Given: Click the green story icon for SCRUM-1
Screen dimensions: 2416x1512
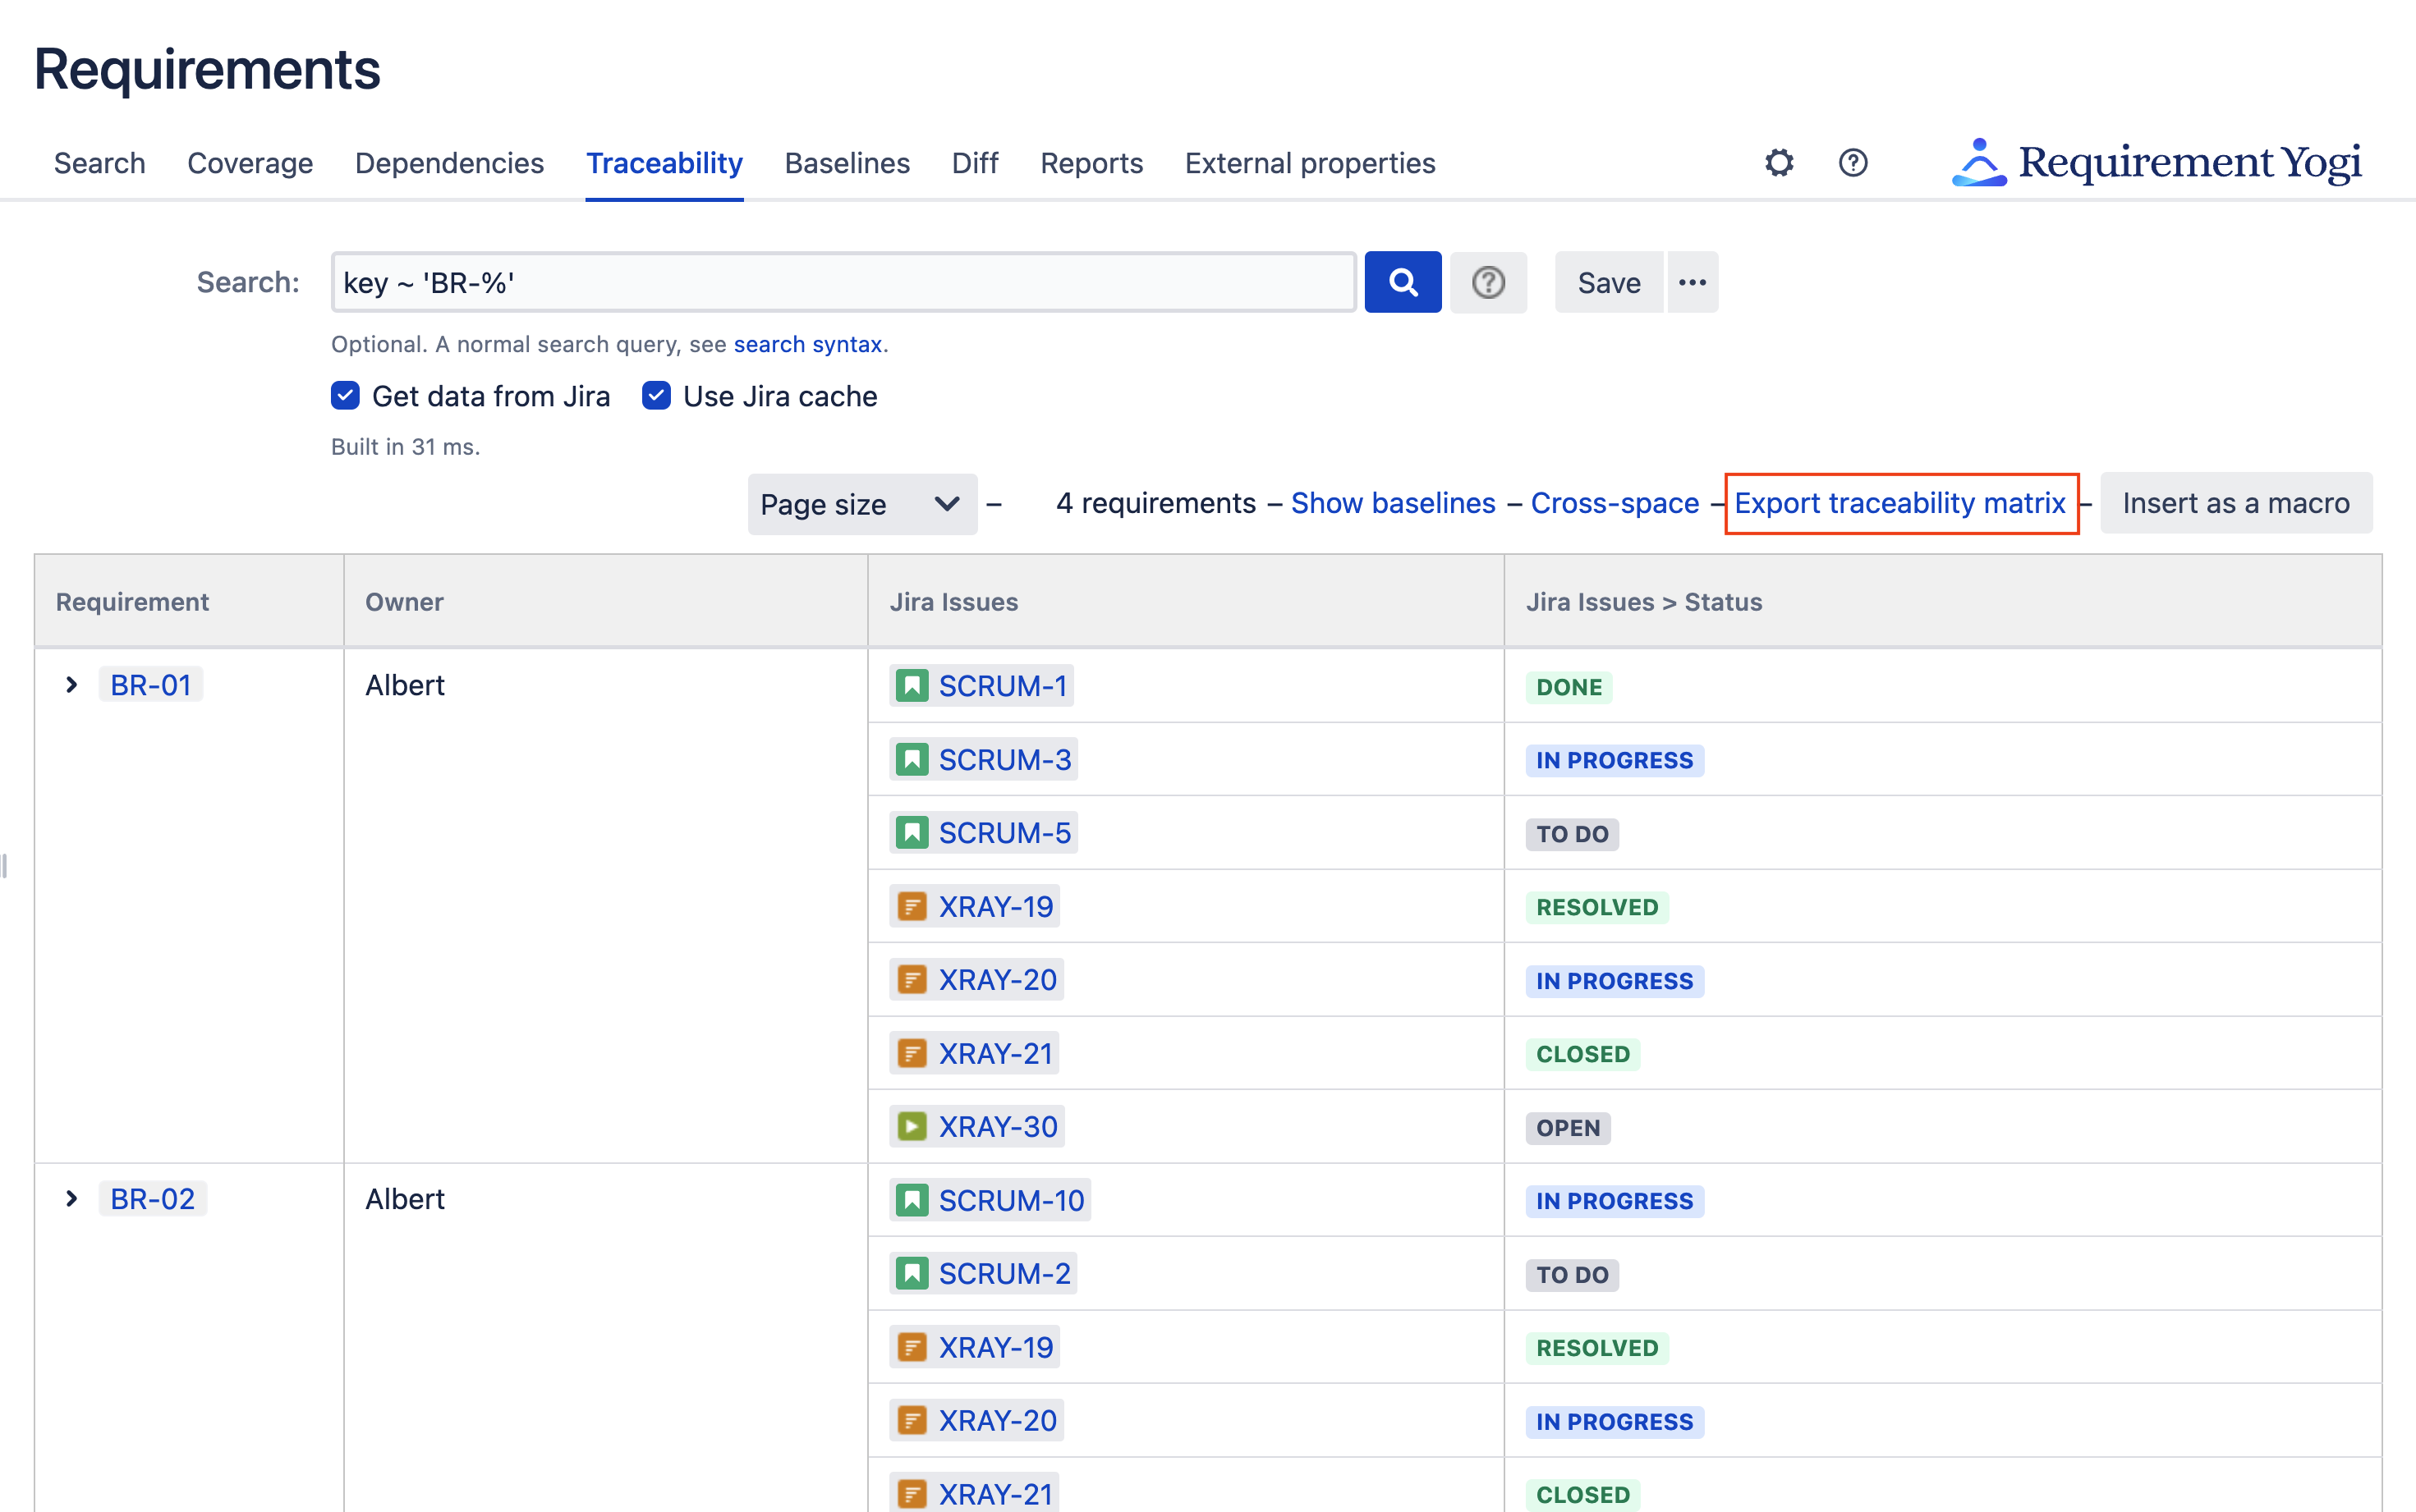Looking at the screenshot, I should [x=911, y=686].
